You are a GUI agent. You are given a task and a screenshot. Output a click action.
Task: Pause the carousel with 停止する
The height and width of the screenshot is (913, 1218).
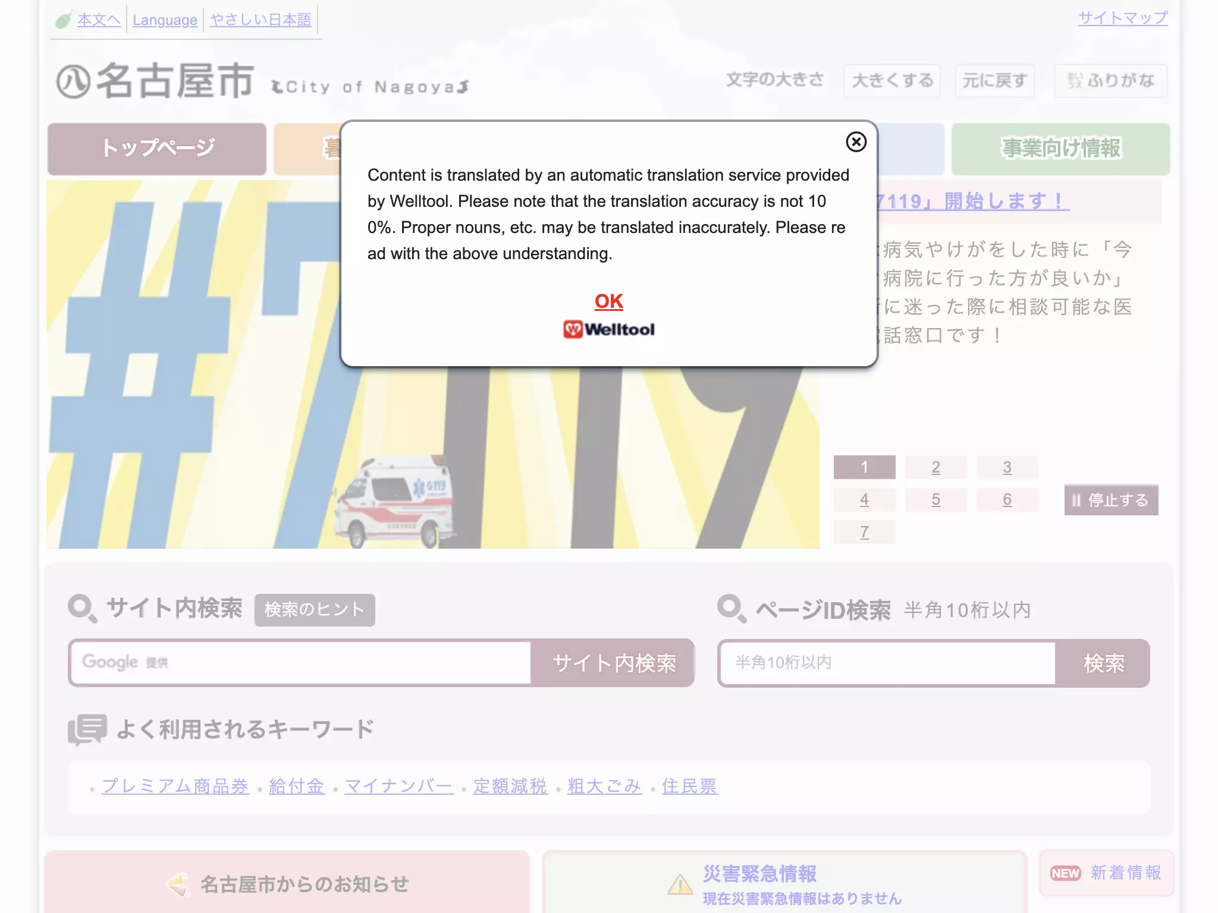click(1111, 500)
